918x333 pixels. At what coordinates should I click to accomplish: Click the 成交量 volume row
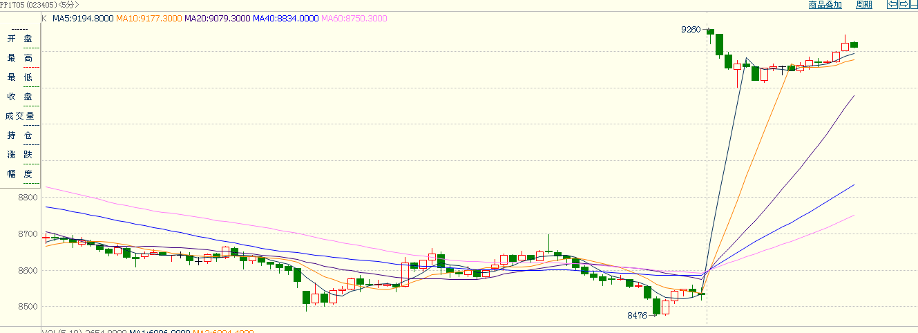pyautogui.click(x=19, y=116)
